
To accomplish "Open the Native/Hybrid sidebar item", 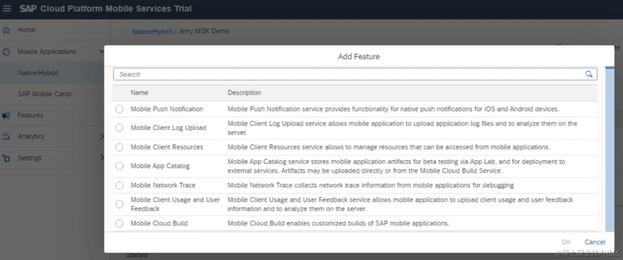I will 38,73.
